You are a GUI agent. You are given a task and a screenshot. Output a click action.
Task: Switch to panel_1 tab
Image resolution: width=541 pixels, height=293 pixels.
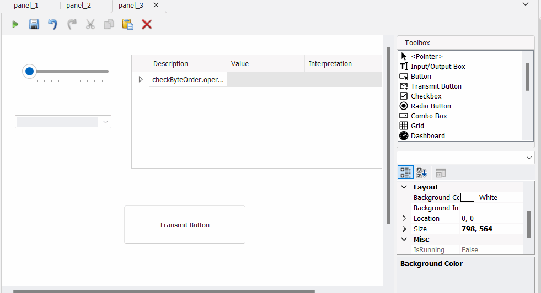26,6
